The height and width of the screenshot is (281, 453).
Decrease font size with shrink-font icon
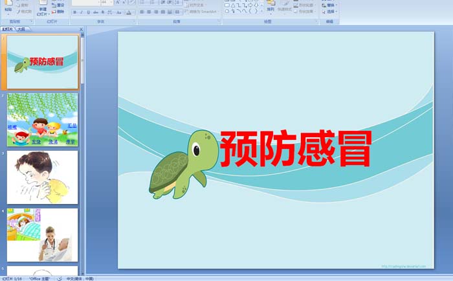[124, 3]
